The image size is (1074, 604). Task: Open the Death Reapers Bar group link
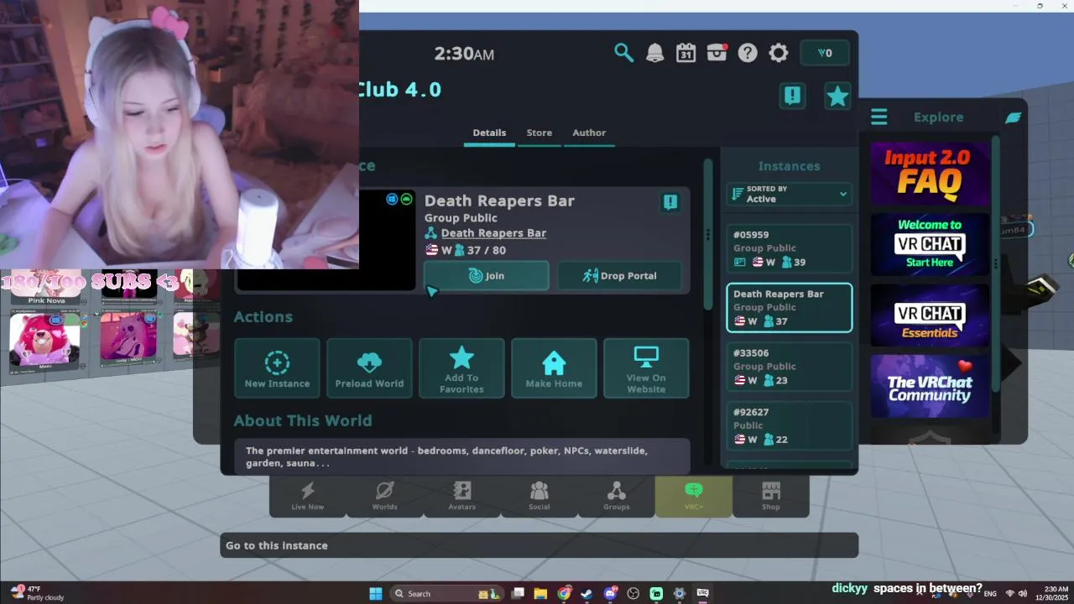493,233
